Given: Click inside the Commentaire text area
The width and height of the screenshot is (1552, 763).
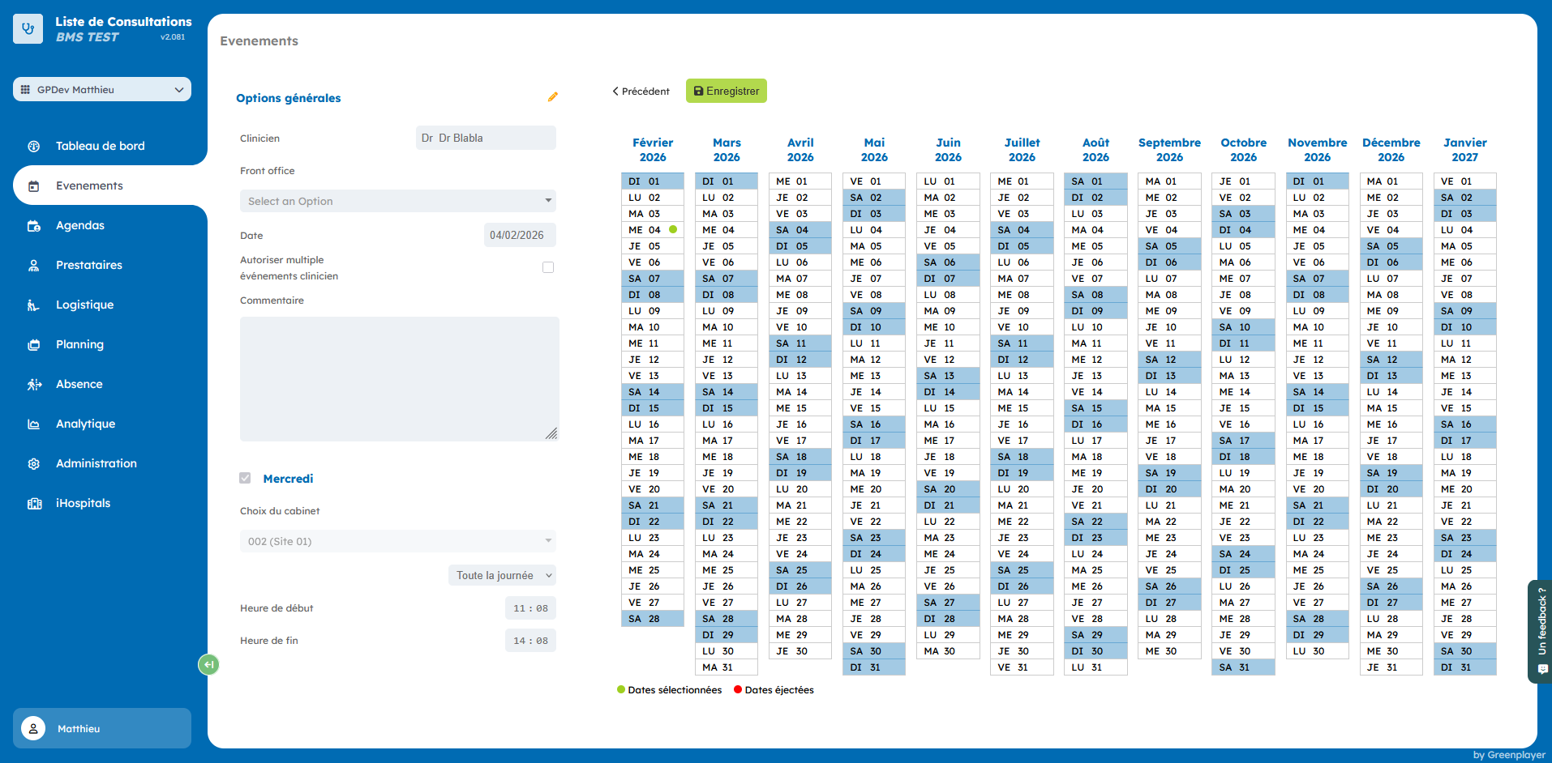Looking at the screenshot, I should pos(399,378).
